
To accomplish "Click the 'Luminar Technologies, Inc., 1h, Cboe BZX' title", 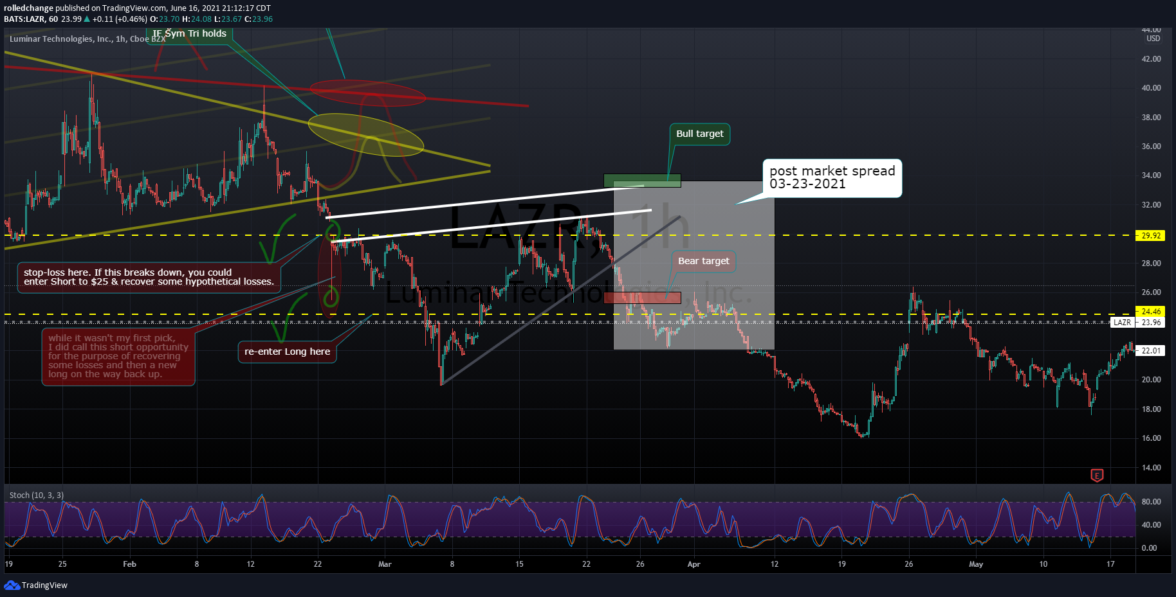I will tap(87, 39).
